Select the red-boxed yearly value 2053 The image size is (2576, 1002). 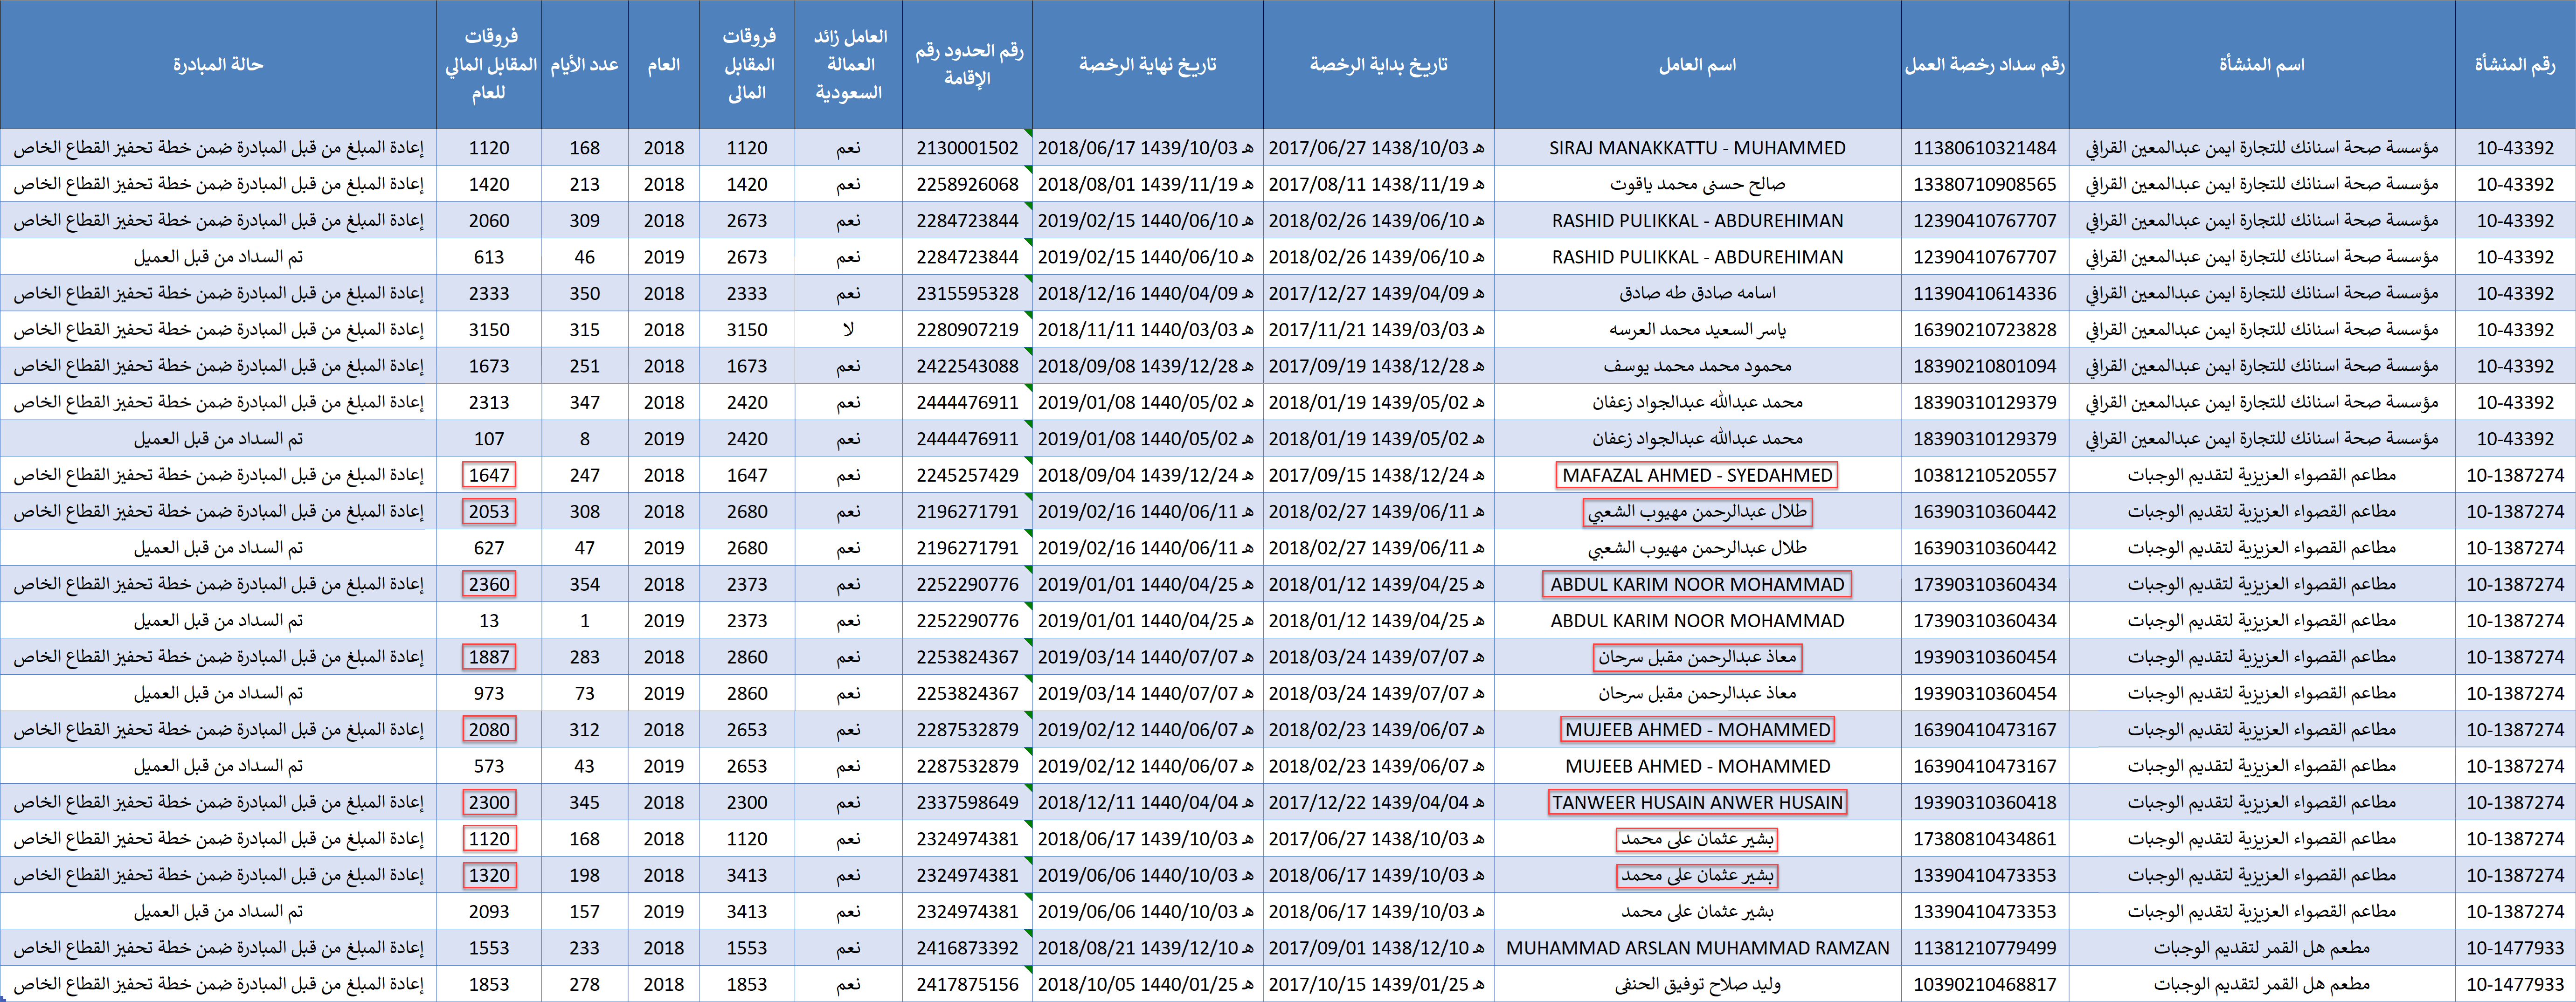489,511
